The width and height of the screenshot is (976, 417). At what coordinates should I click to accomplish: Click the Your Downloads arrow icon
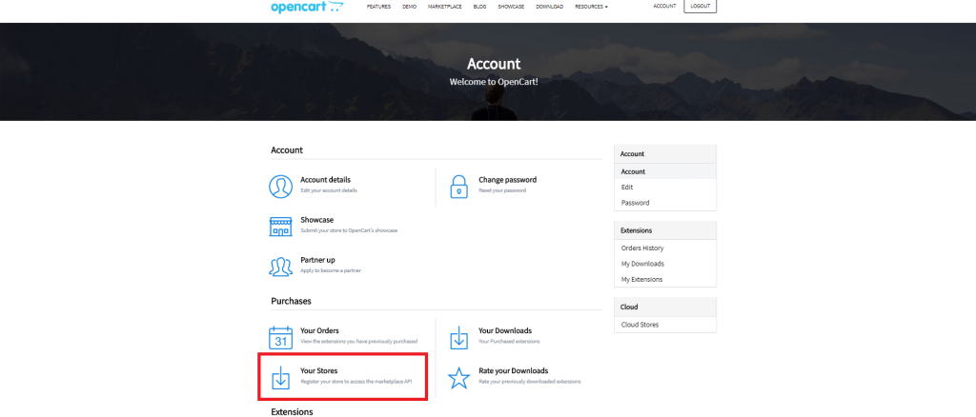[x=458, y=337]
